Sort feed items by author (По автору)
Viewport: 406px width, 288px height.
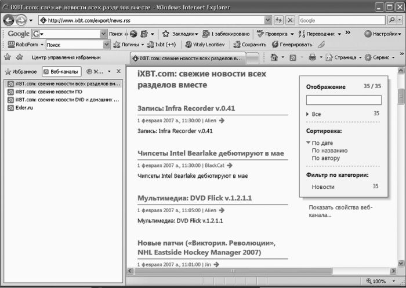click(325, 158)
